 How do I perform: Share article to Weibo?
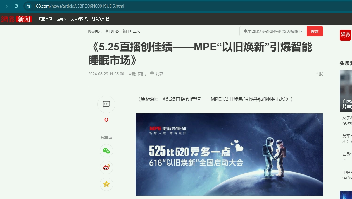pyautogui.click(x=106, y=168)
